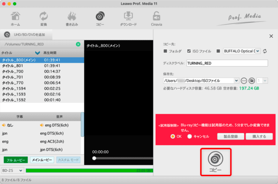Click the /Volumes/TURNING_RED source path
Image resolution: width=278 pixels, height=184 pixels.
click(x=24, y=44)
